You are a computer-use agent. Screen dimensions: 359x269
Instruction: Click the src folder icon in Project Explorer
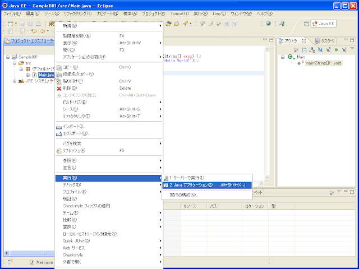coord(21,63)
